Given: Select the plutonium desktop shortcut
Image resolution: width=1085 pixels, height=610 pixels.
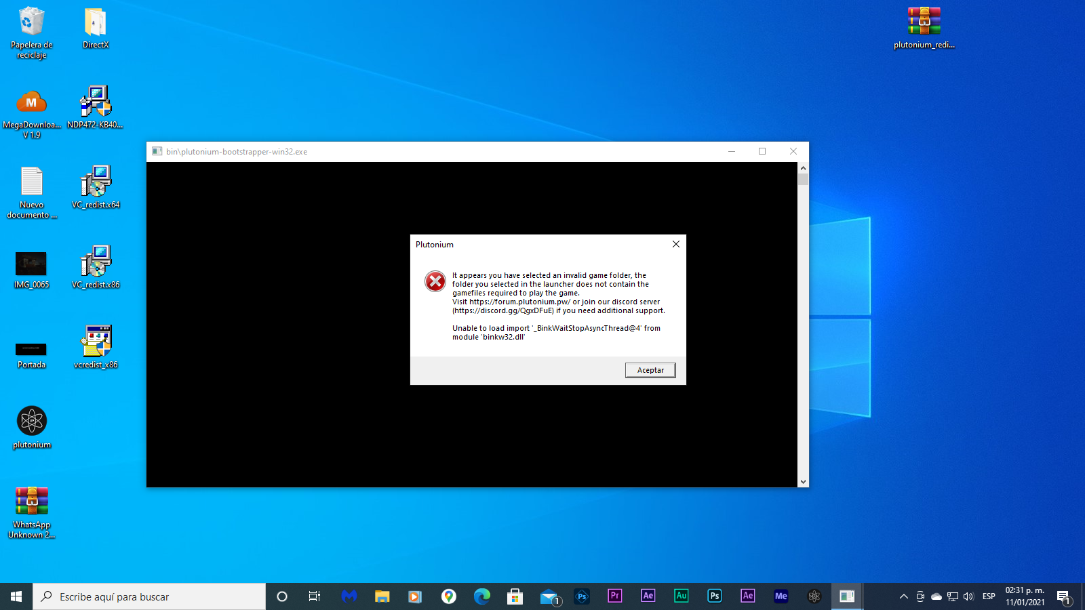Looking at the screenshot, I should [31, 427].
